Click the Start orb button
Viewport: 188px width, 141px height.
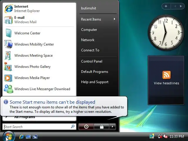(x=9, y=136)
